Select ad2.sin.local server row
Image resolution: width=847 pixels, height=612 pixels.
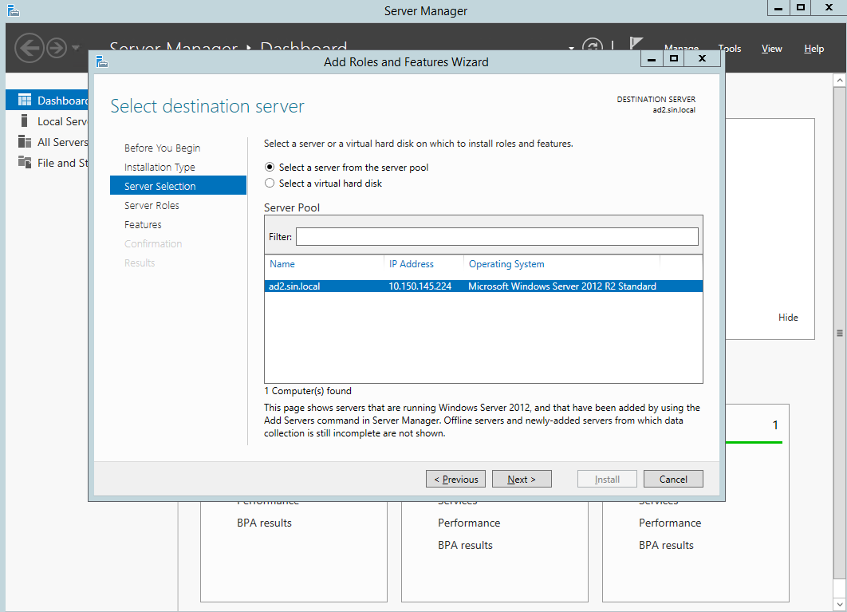coord(483,286)
